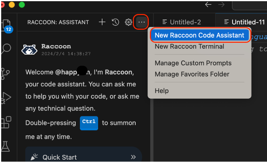Select Manage Favorites Folder
This screenshot has height=162, width=267.
coord(192,74)
